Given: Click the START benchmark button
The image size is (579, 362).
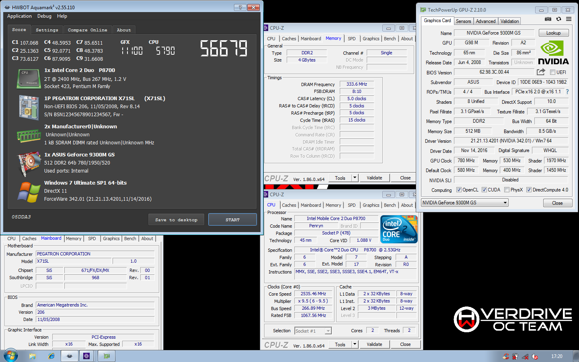Looking at the screenshot, I should (x=232, y=220).
